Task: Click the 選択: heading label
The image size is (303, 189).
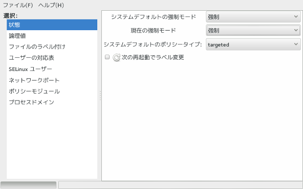Action: (10, 16)
